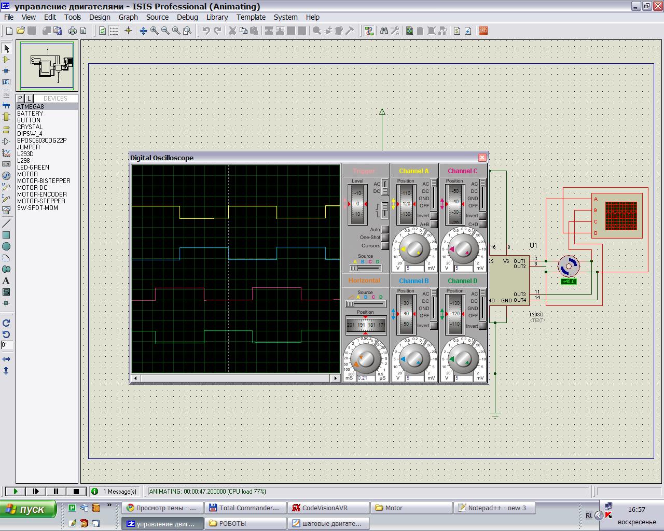Click the Trigger Source slider
This screenshot has height=531, width=664.
pyautogui.click(x=365, y=268)
